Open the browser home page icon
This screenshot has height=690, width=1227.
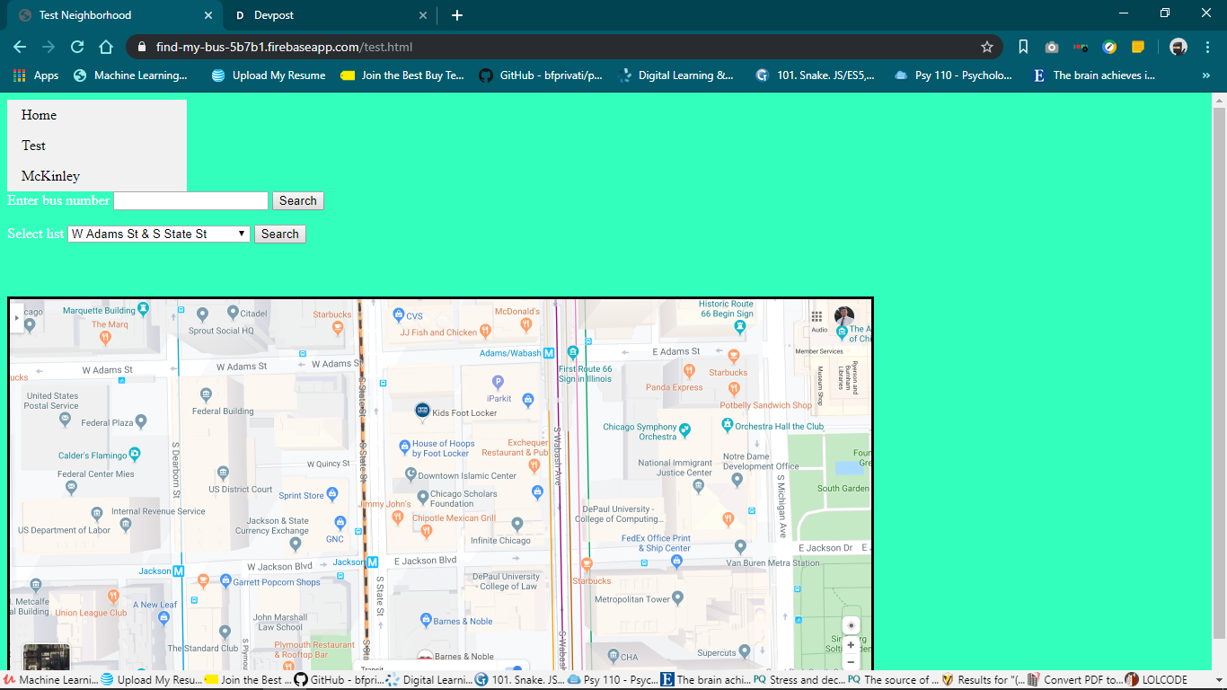pyautogui.click(x=106, y=47)
